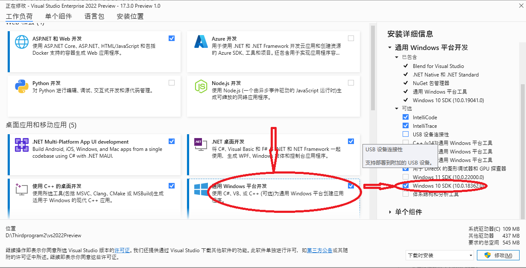Collapse the 可选 section arrow
Image resolution: width=526 pixels, height=268 pixels.
pos(397,109)
